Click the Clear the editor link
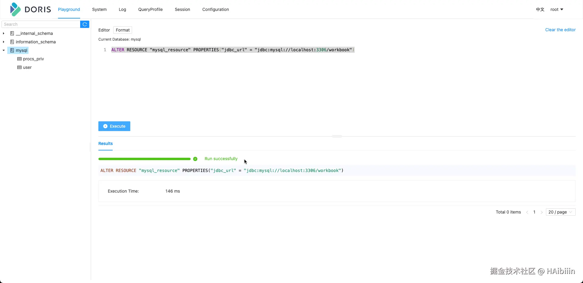This screenshot has width=583, height=283. click(x=560, y=30)
